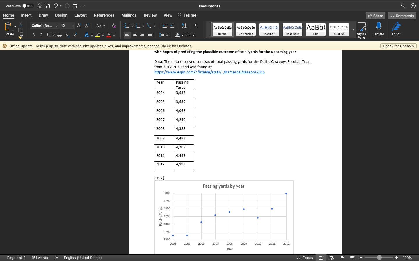Enable Focus mode in the status bar
This screenshot has height=261, width=419.
coord(305,258)
